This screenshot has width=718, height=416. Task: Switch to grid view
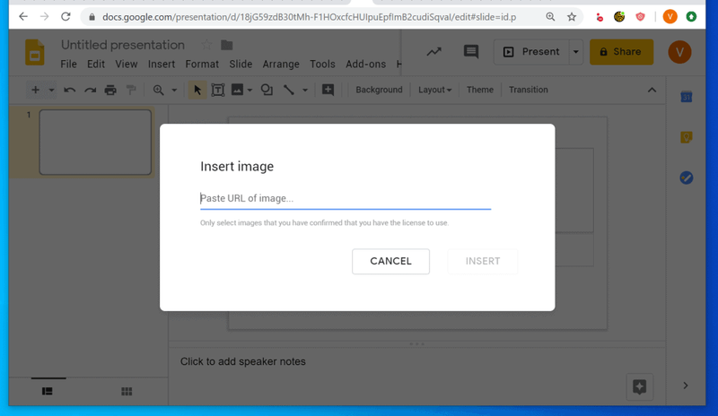coord(127,391)
